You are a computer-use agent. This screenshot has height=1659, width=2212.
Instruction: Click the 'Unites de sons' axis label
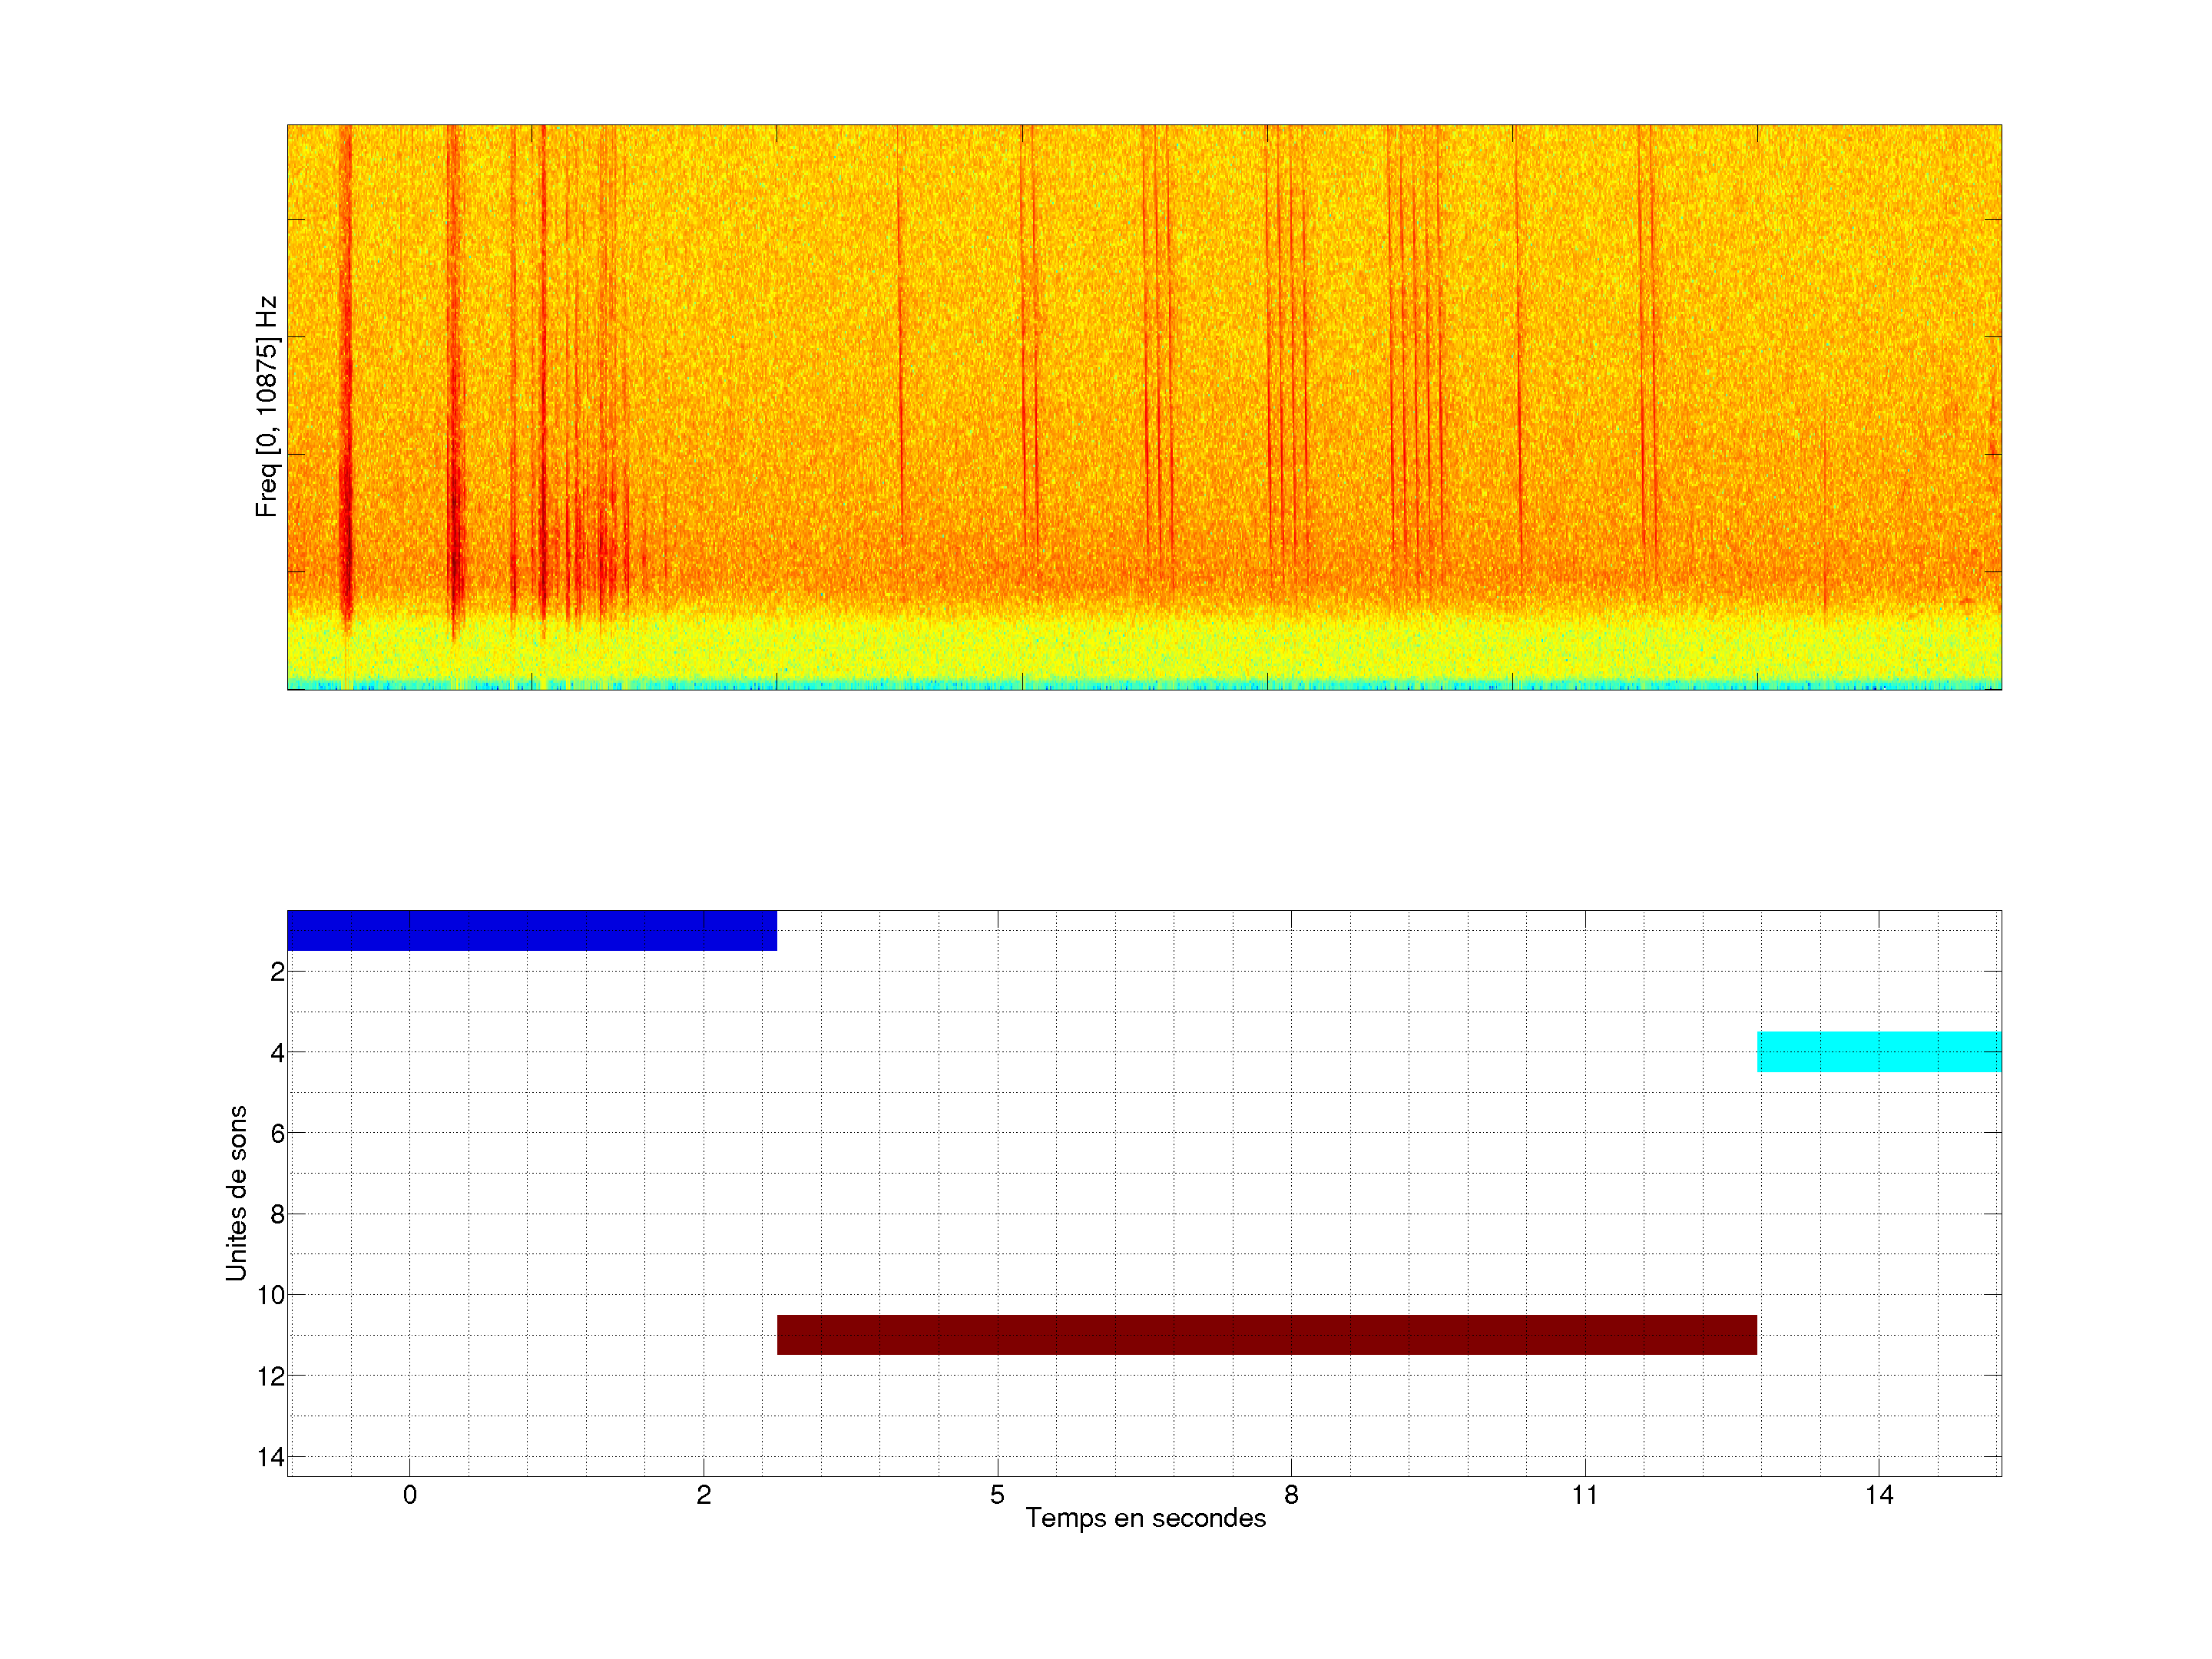click(x=236, y=1192)
